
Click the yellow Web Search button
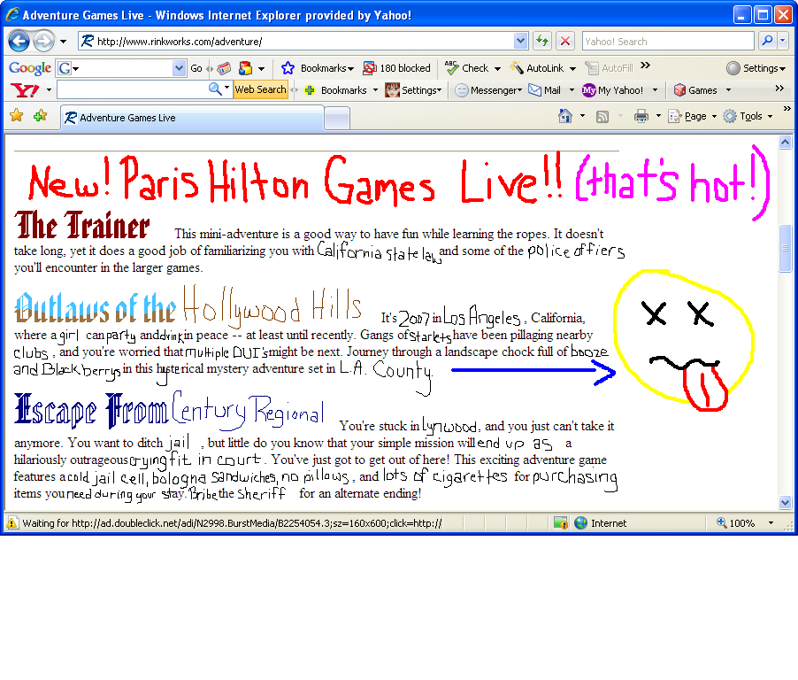[x=261, y=89]
